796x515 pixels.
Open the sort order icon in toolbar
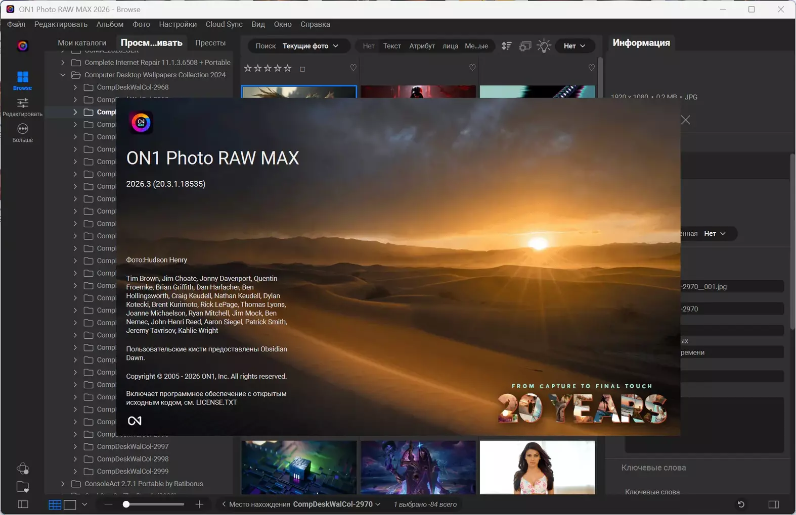coord(506,46)
